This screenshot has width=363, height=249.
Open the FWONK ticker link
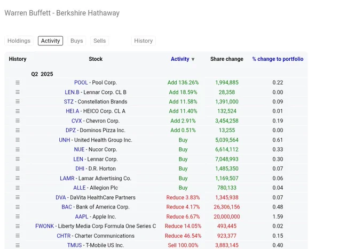pyautogui.click(x=44, y=226)
